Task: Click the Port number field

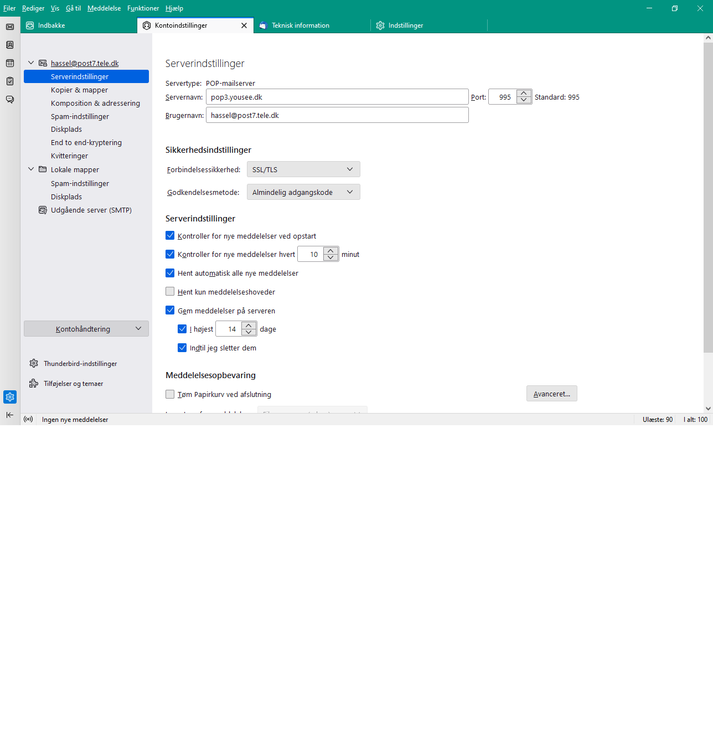Action: (x=503, y=97)
